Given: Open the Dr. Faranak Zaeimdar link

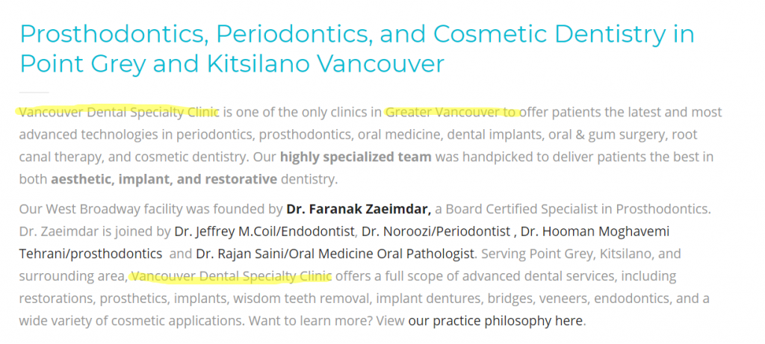Looking at the screenshot, I should 359,210.
